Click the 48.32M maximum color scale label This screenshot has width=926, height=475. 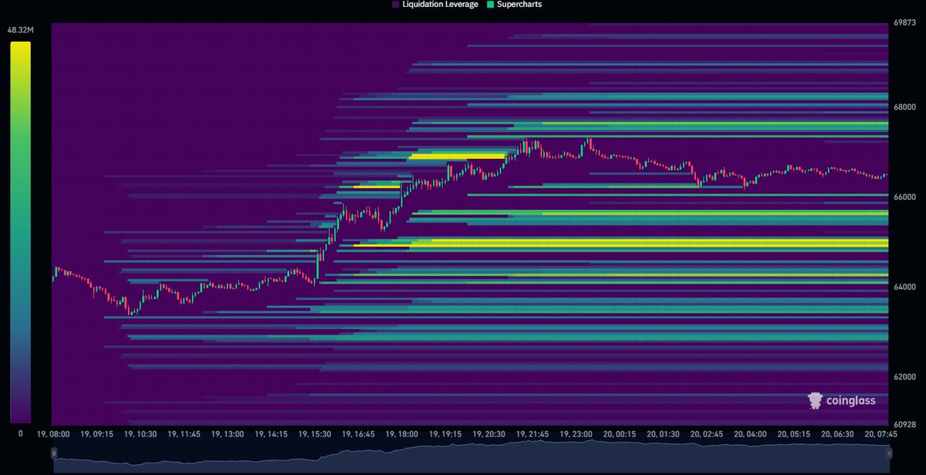(x=19, y=30)
